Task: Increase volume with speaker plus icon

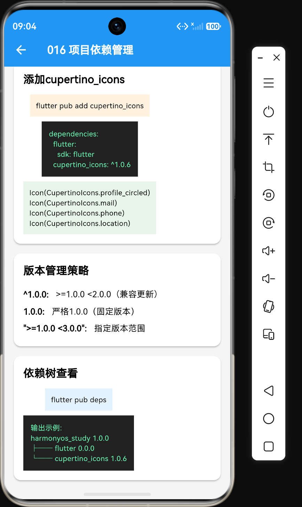Action: coord(269,251)
